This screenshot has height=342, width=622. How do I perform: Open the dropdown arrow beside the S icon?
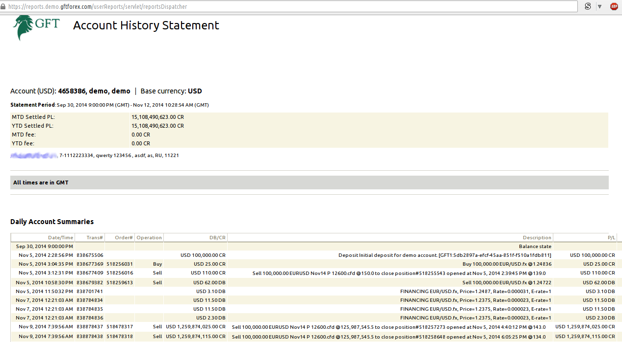[x=600, y=7]
